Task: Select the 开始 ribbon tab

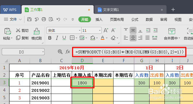Action: (85, 19)
